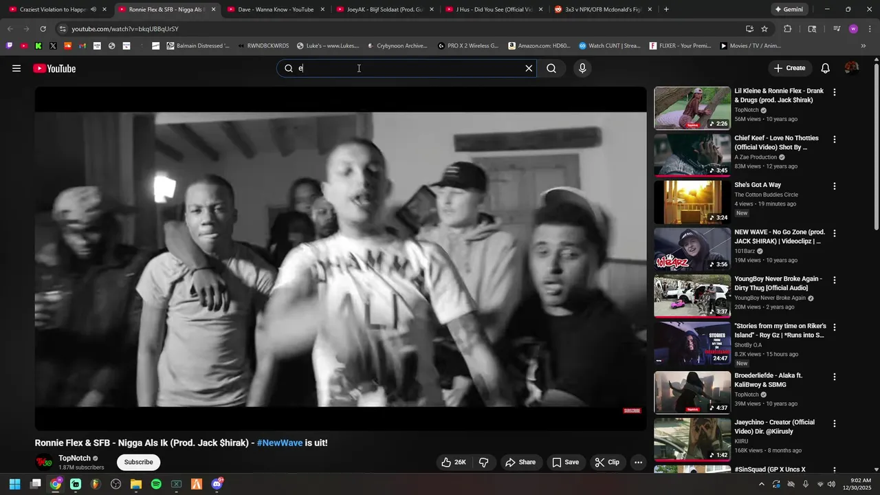Click the magnifier search button
This screenshot has width=880, height=495.
point(551,68)
